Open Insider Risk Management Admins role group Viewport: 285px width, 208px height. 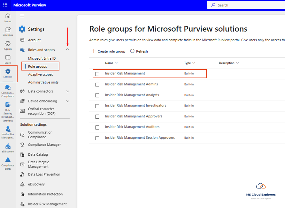tap(131, 84)
